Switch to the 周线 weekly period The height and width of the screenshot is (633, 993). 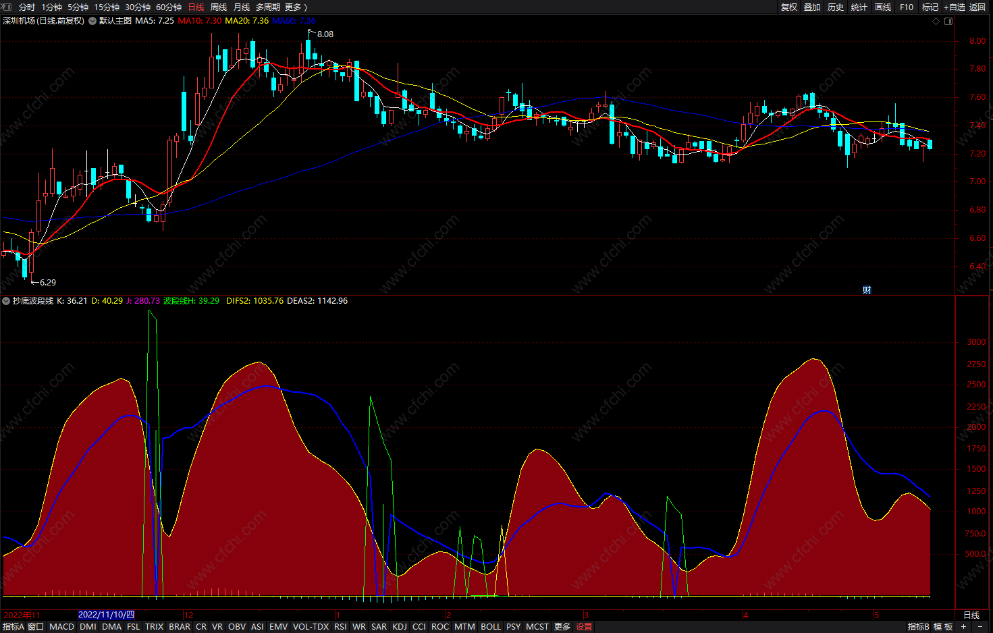click(219, 7)
